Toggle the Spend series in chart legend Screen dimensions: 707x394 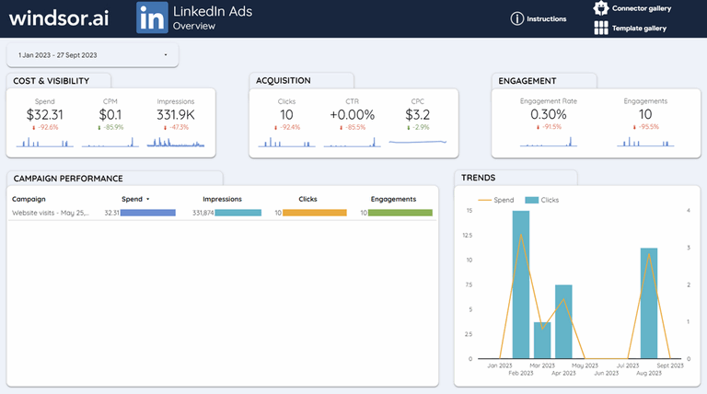pos(495,200)
